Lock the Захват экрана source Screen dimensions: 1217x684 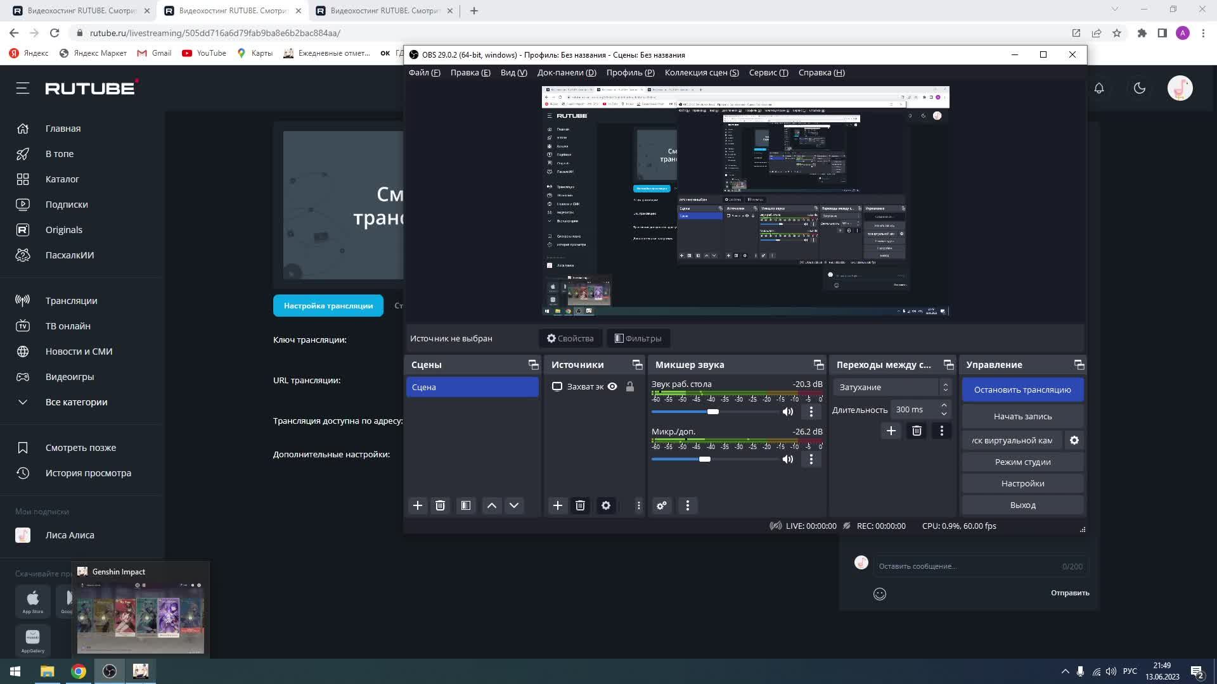point(630,386)
